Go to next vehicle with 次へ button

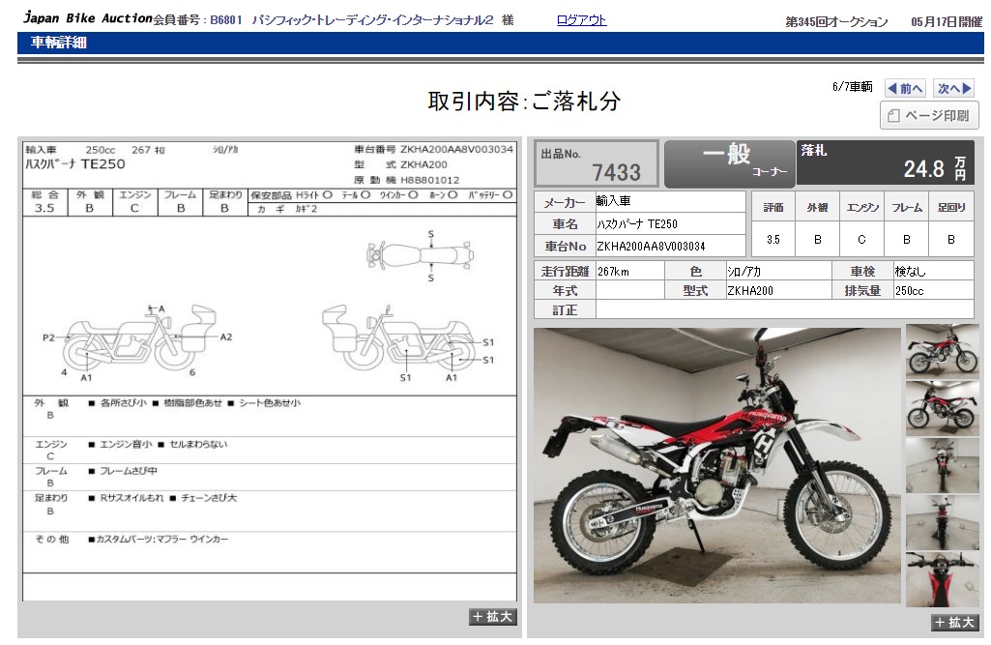click(x=953, y=88)
